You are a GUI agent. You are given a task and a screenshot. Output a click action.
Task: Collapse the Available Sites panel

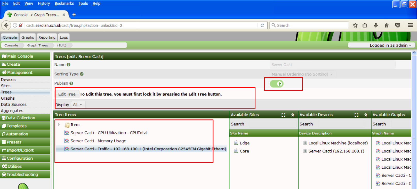[293, 115]
